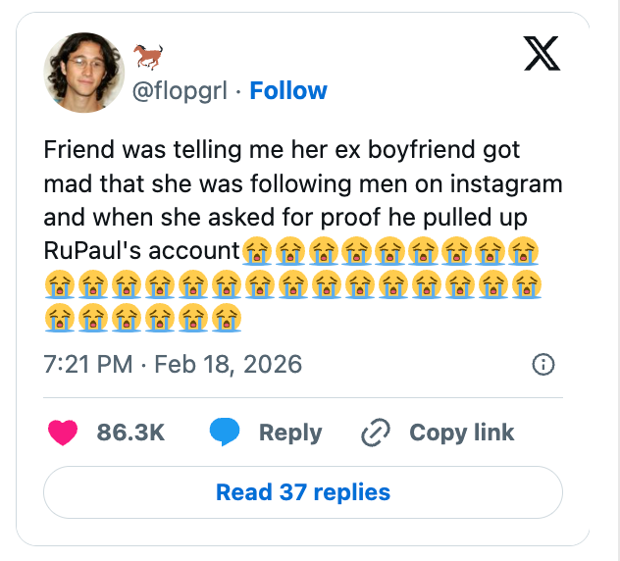Image resolution: width=620 pixels, height=561 pixels.
Task: Click the word "RuPaul's" in the tweet
Action: [x=91, y=250]
